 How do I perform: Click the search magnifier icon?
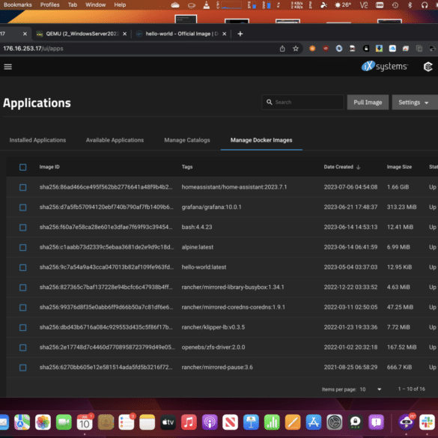270,103
